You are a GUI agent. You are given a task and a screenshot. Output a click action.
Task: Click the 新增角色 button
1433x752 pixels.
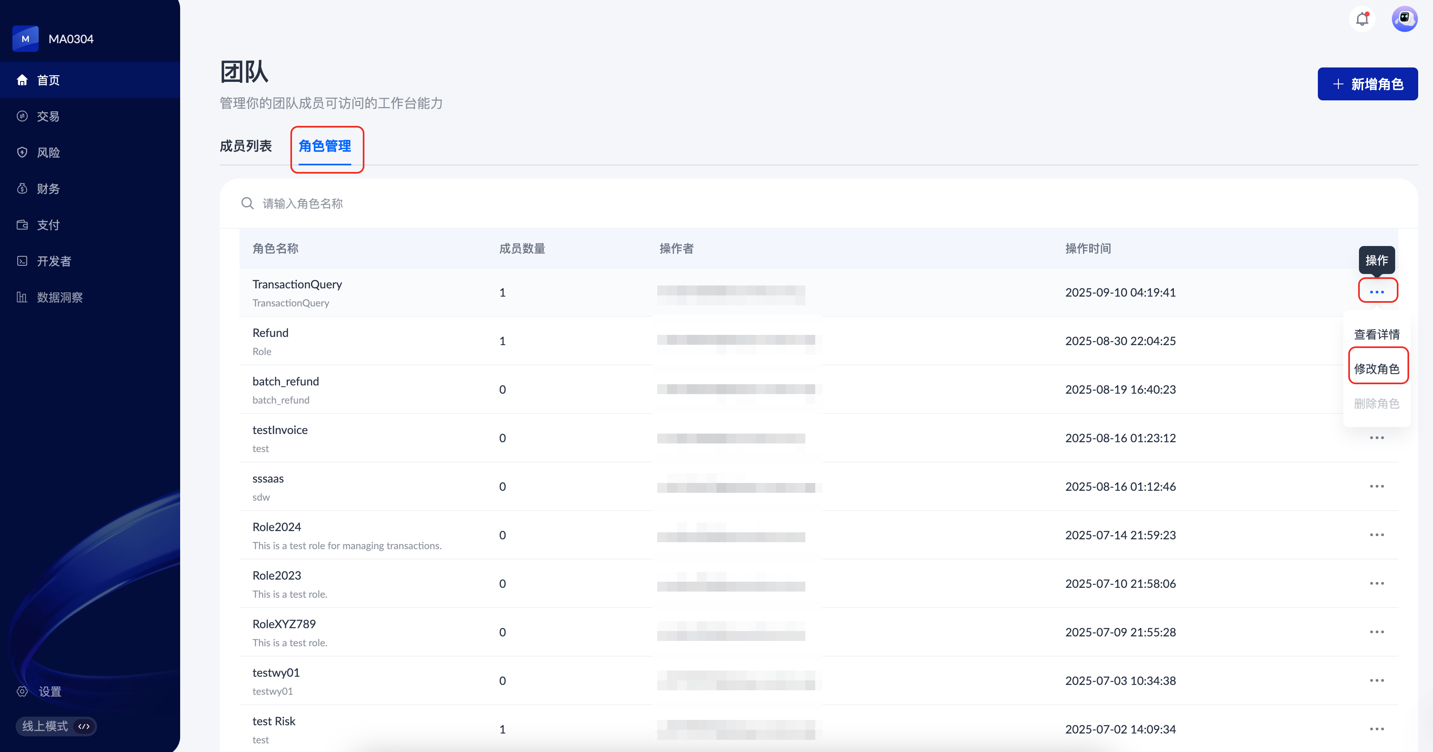pyautogui.click(x=1367, y=84)
